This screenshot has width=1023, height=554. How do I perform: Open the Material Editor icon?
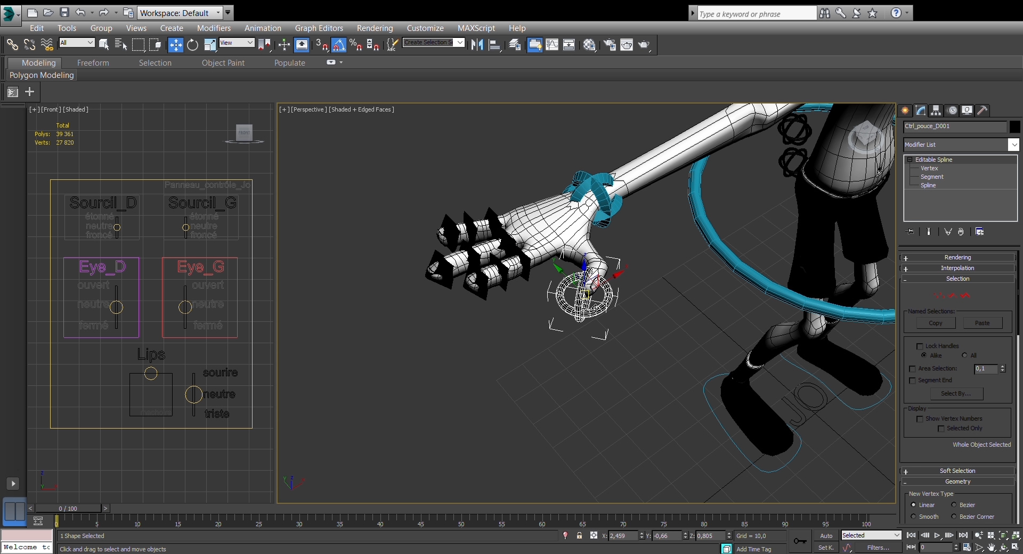[x=589, y=45]
